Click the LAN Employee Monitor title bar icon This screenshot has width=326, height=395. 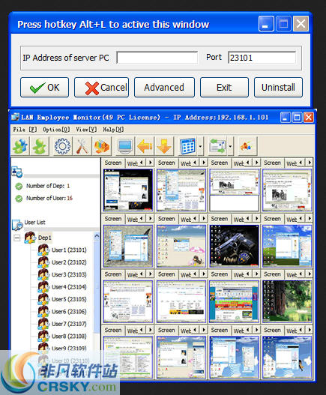pos(16,117)
